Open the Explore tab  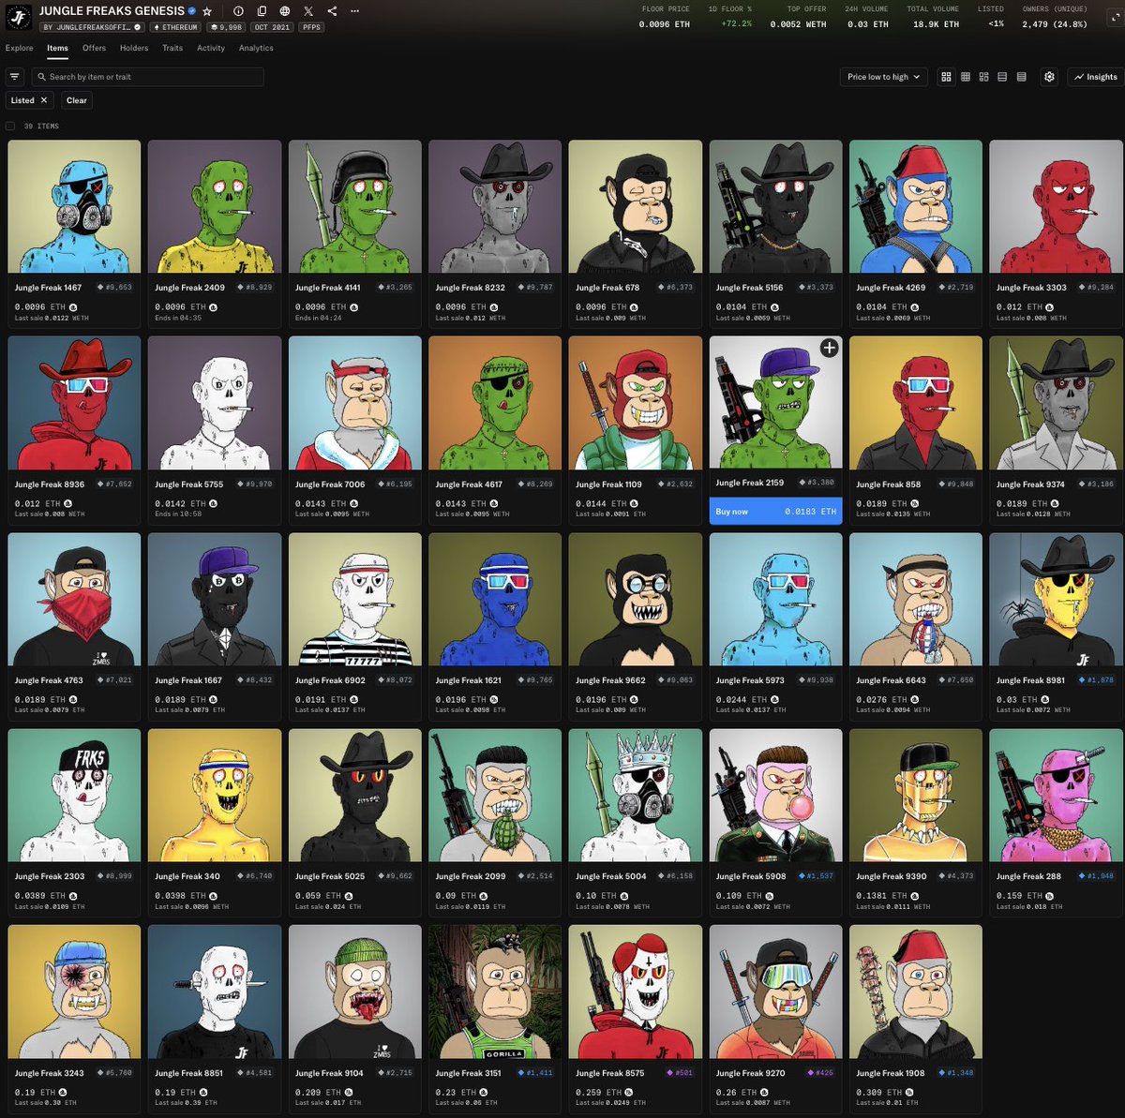[19, 48]
